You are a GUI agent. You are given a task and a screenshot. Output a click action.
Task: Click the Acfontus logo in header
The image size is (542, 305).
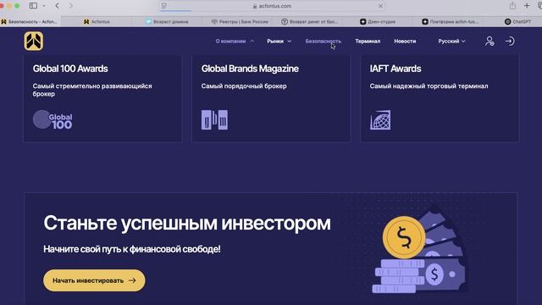34,42
